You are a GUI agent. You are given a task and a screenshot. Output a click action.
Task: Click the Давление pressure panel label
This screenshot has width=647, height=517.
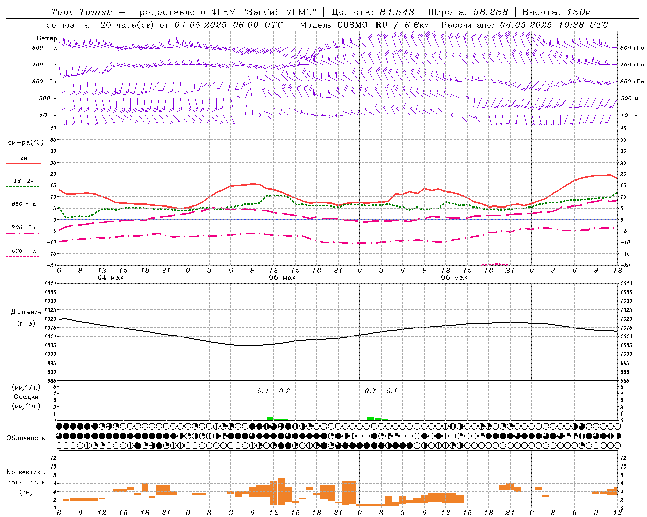[x=26, y=312]
